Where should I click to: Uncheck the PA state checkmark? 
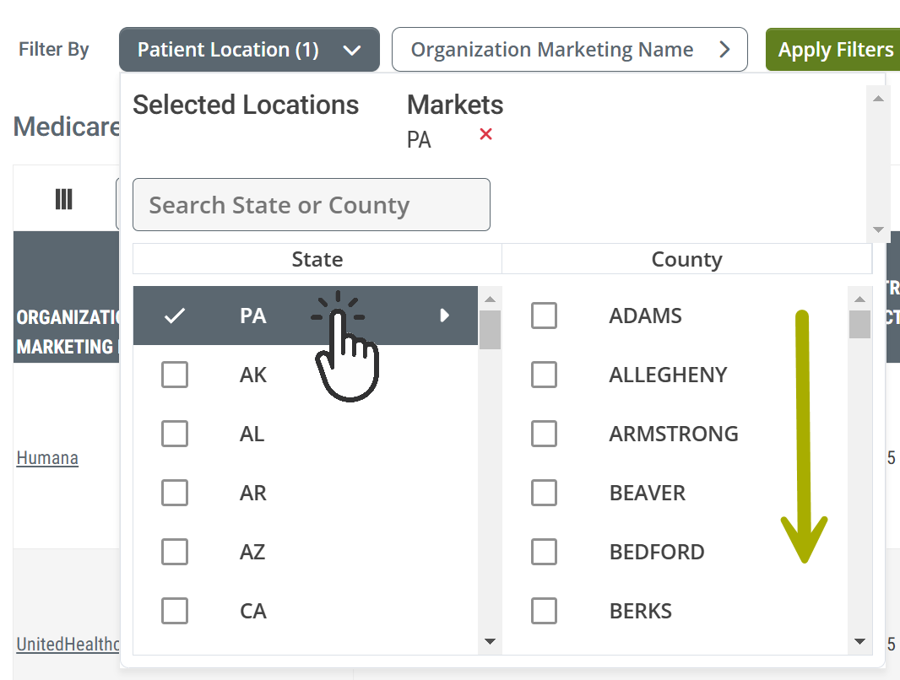(175, 316)
